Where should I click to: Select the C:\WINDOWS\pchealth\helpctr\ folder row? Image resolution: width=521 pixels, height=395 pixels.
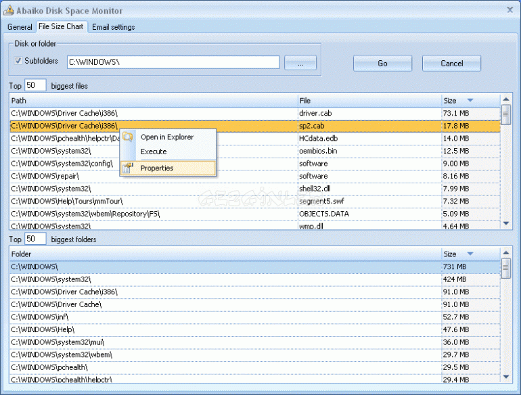[x=255, y=379]
